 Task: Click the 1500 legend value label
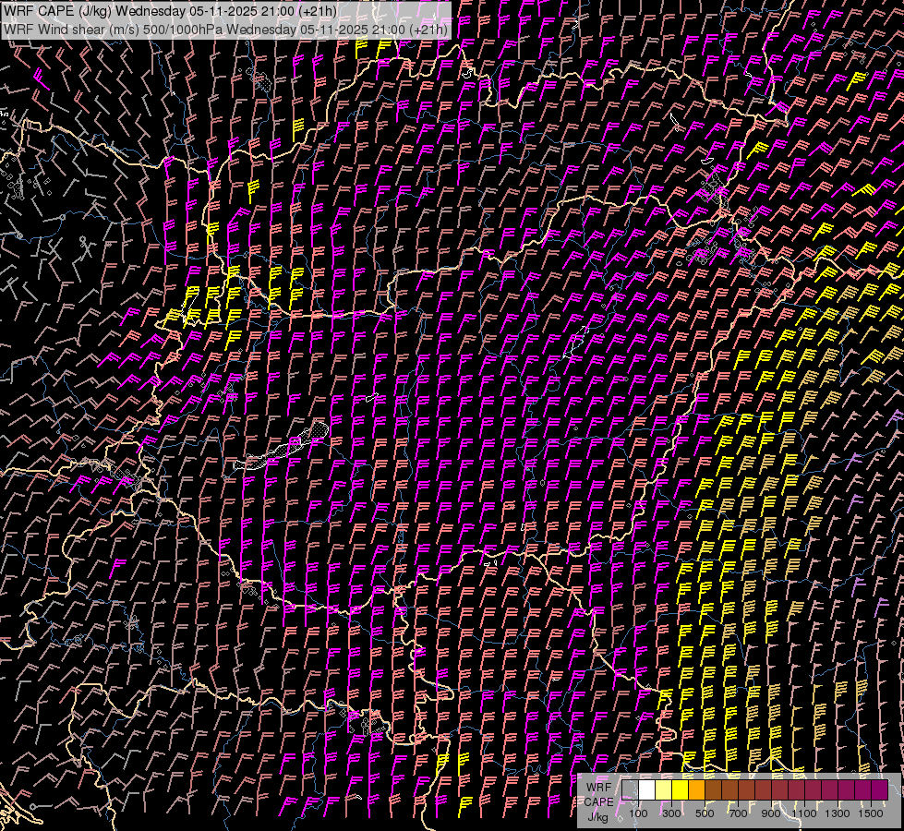tap(871, 814)
